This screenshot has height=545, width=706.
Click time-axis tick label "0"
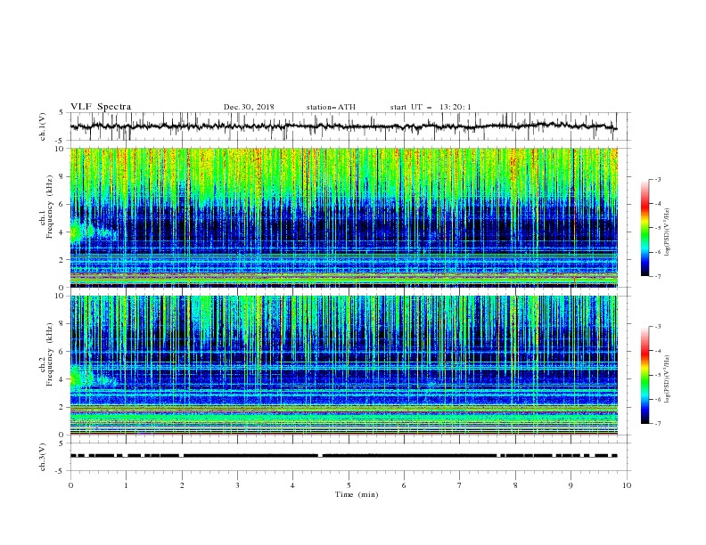(x=70, y=485)
